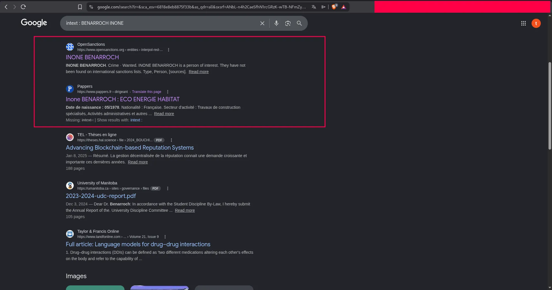The width and height of the screenshot is (552, 290).
Task: Open the Brave Shields lion icon
Action: click(x=334, y=7)
